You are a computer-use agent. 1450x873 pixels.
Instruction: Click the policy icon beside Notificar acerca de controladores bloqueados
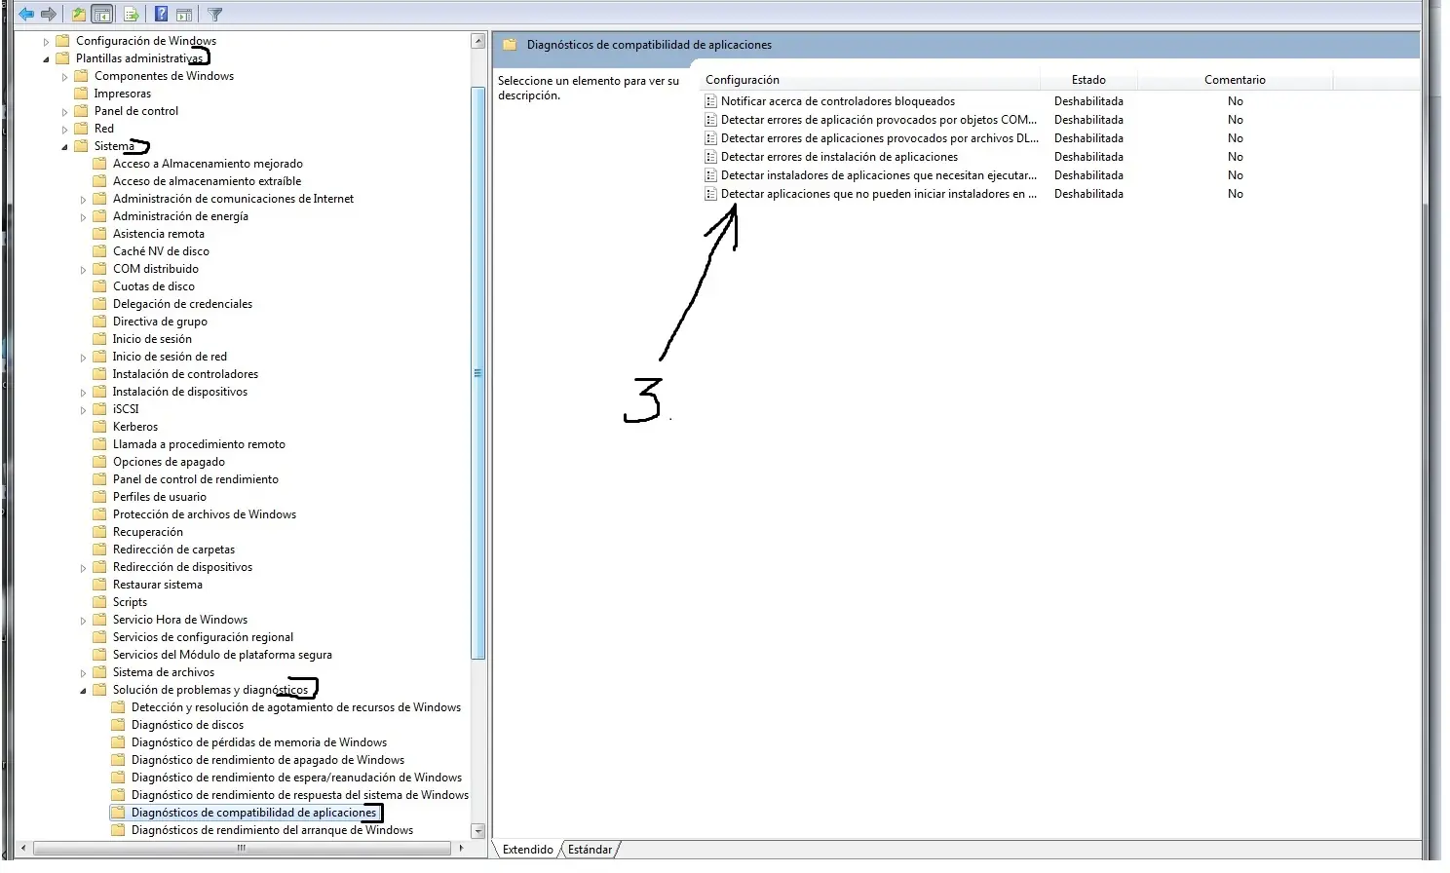pyautogui.click(x=710, y=101)
